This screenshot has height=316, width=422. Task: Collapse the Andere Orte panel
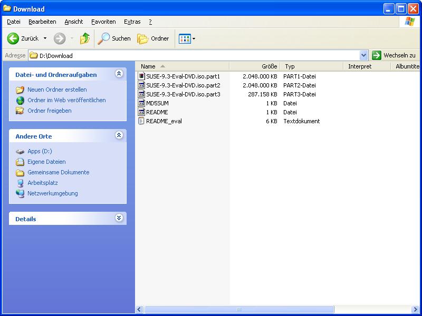[119, 135]
